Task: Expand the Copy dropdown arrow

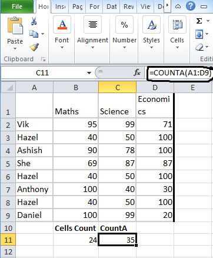Action: (42, 34)
